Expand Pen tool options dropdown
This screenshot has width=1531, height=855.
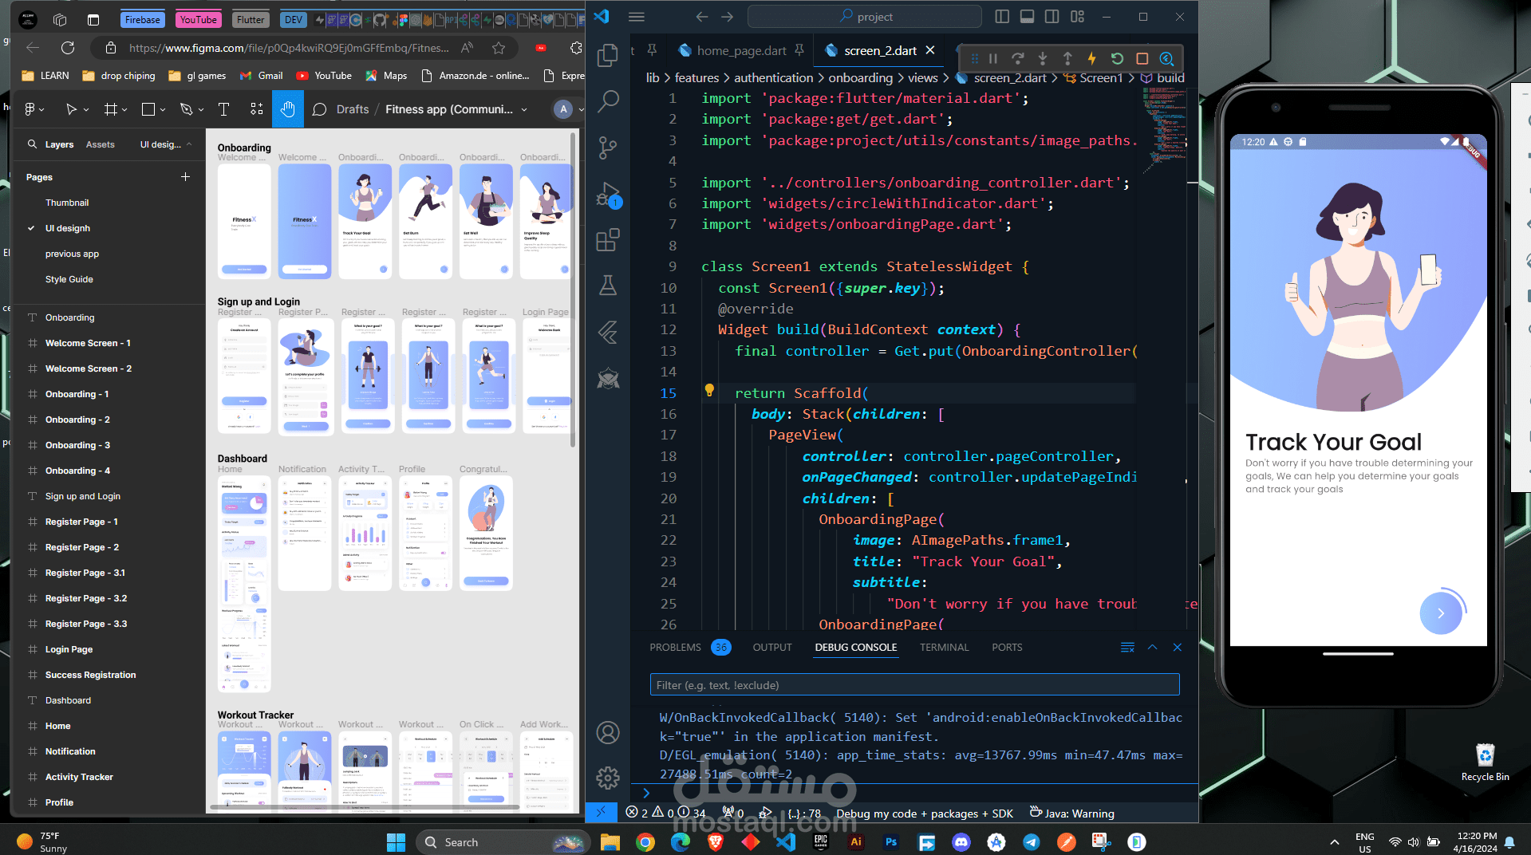click(201, 110)
